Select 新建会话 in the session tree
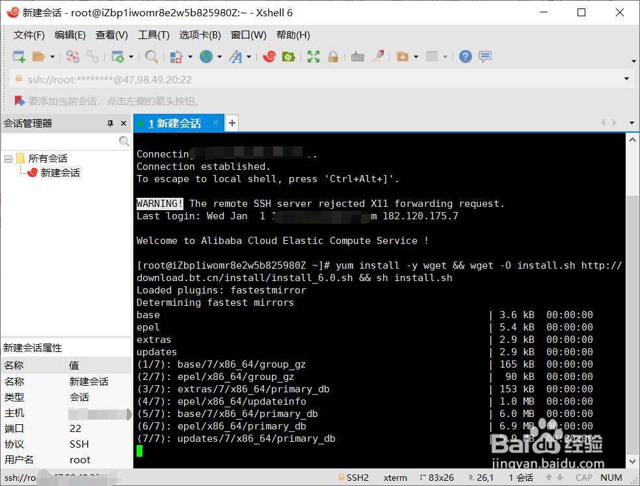The height and width of the screenshot is (486, 640). 60,173
